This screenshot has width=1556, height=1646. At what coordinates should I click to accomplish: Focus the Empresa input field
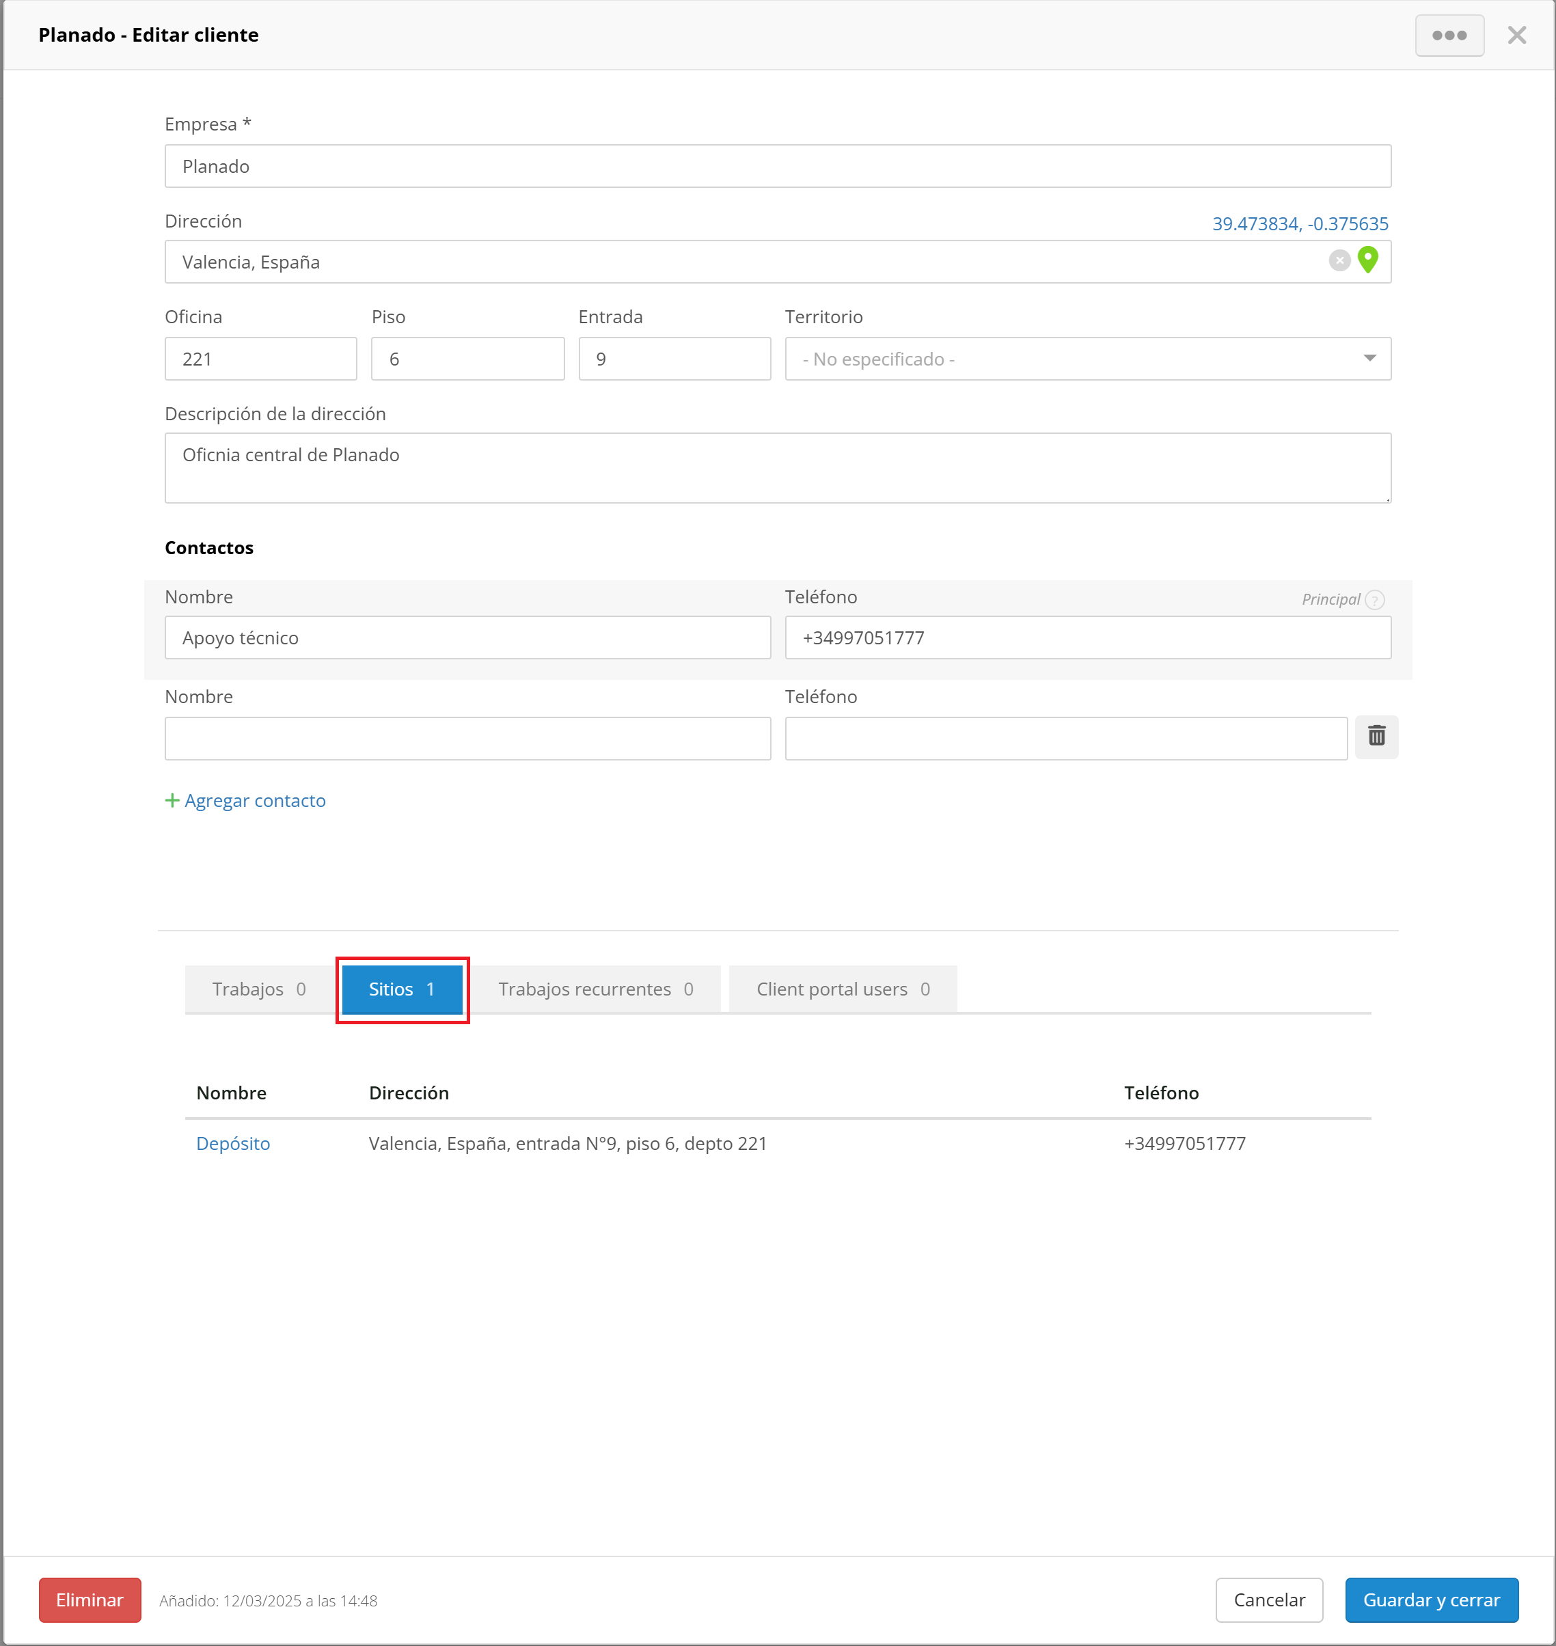pos(777,167)
